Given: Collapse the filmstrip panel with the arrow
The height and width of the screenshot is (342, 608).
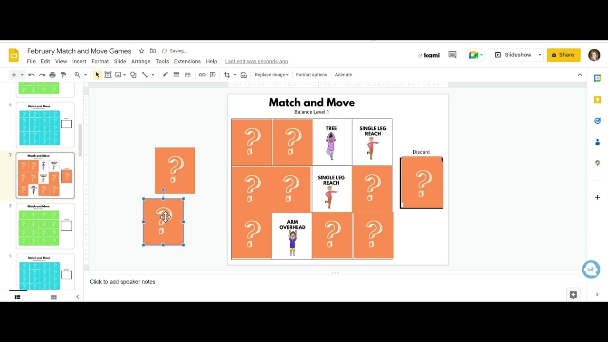Looking at the screenshot, I should coord(77,297).
